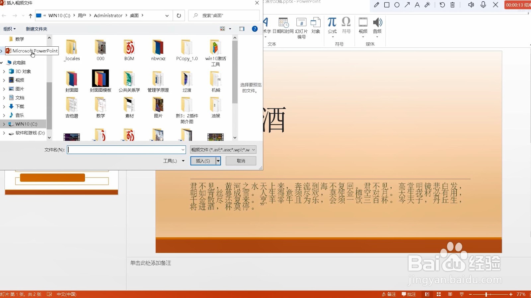
Task: Switch to slide sorter view
Action: pos(438,294)
